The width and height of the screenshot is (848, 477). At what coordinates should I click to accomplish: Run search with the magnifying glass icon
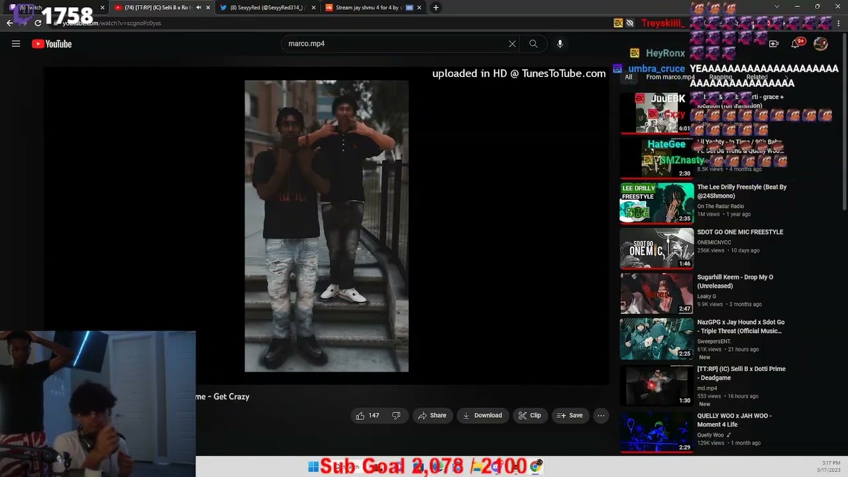533,44
